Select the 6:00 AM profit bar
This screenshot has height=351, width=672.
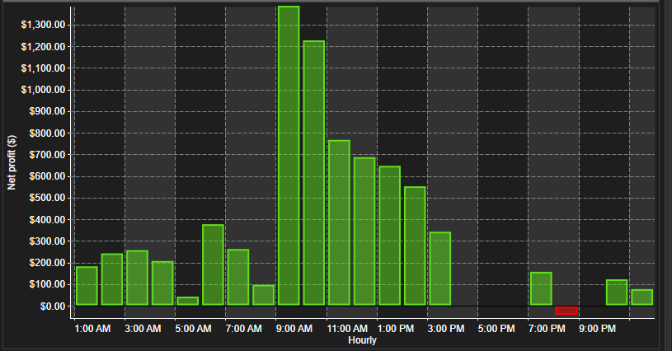tap(213, 264)
